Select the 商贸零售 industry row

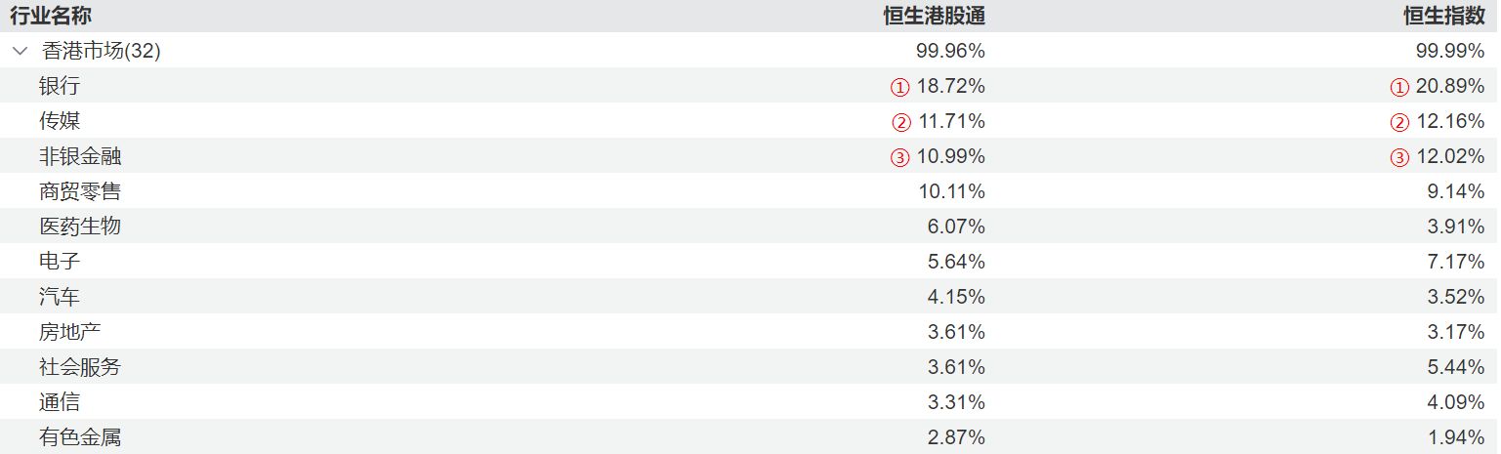80,191
